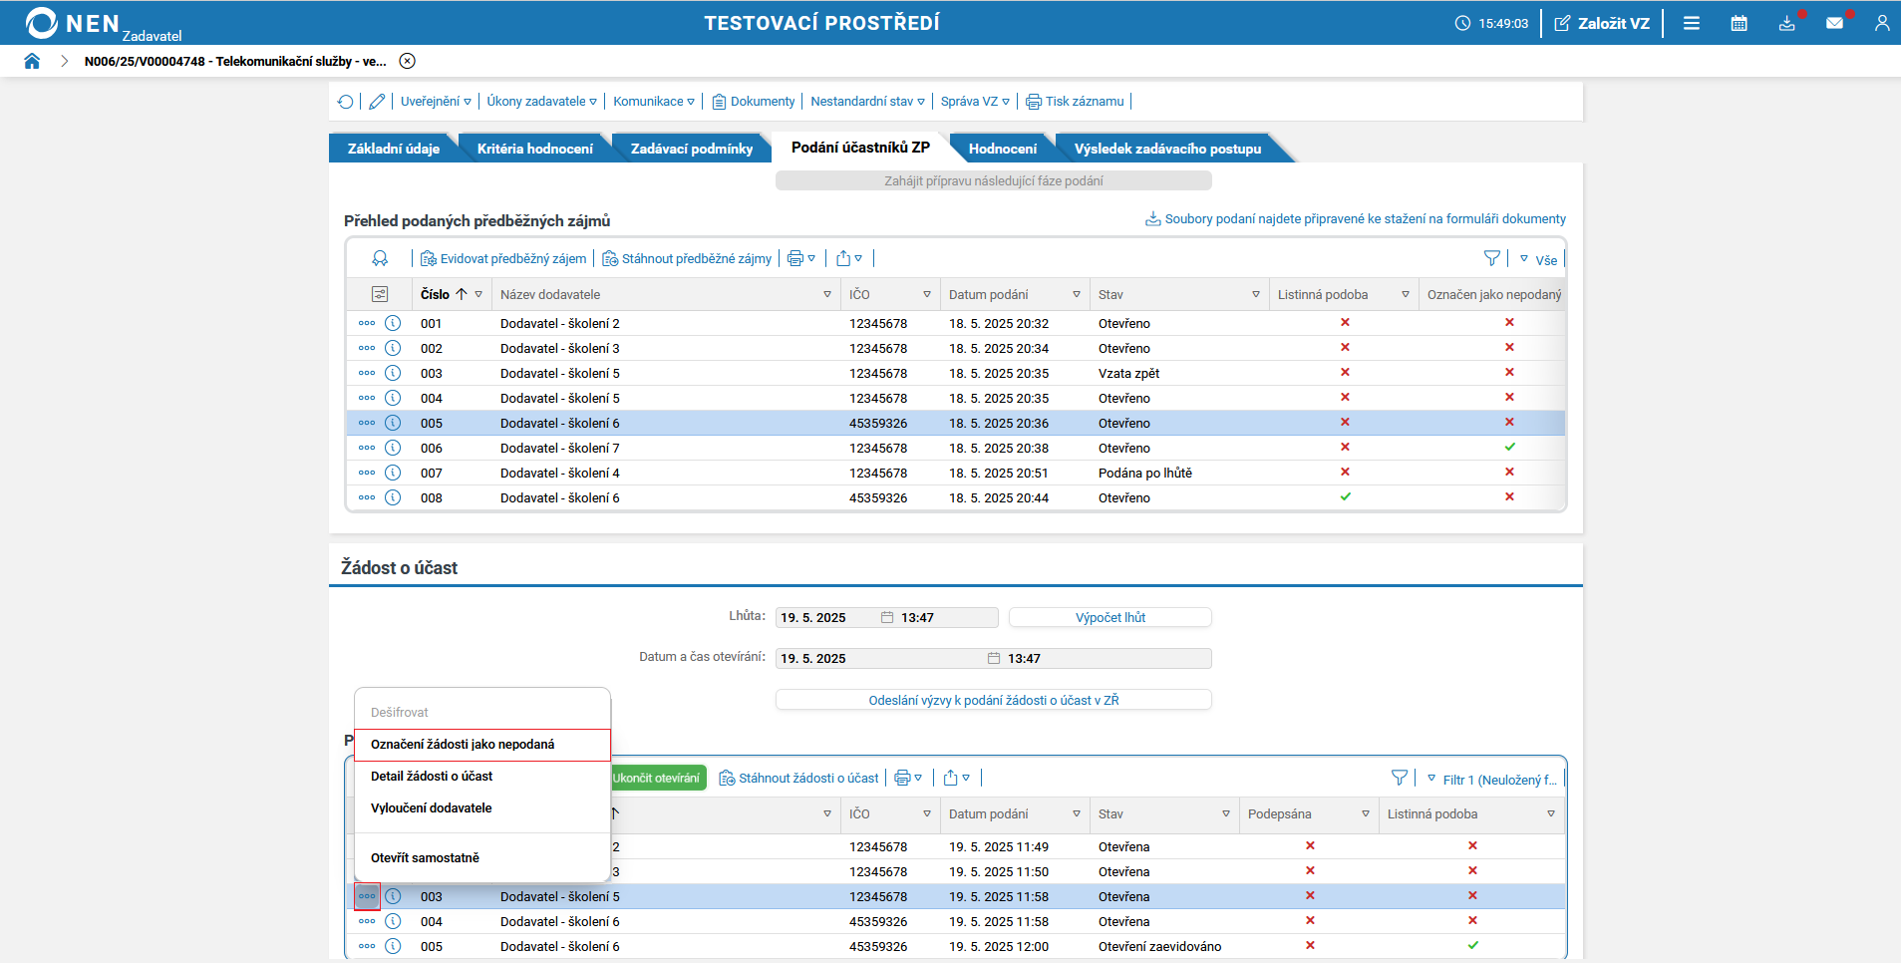This screenshot has height=963, width=1901.
Task: Switch to the Hodnocení tab
Action: tap(1002, 149)
